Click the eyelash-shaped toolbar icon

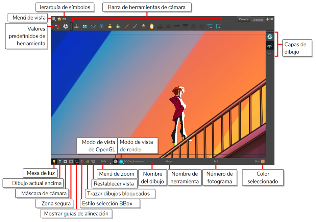93,27
